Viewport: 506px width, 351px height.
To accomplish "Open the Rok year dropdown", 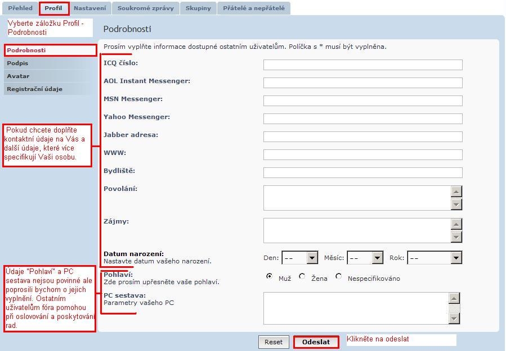I will (434, 258).
